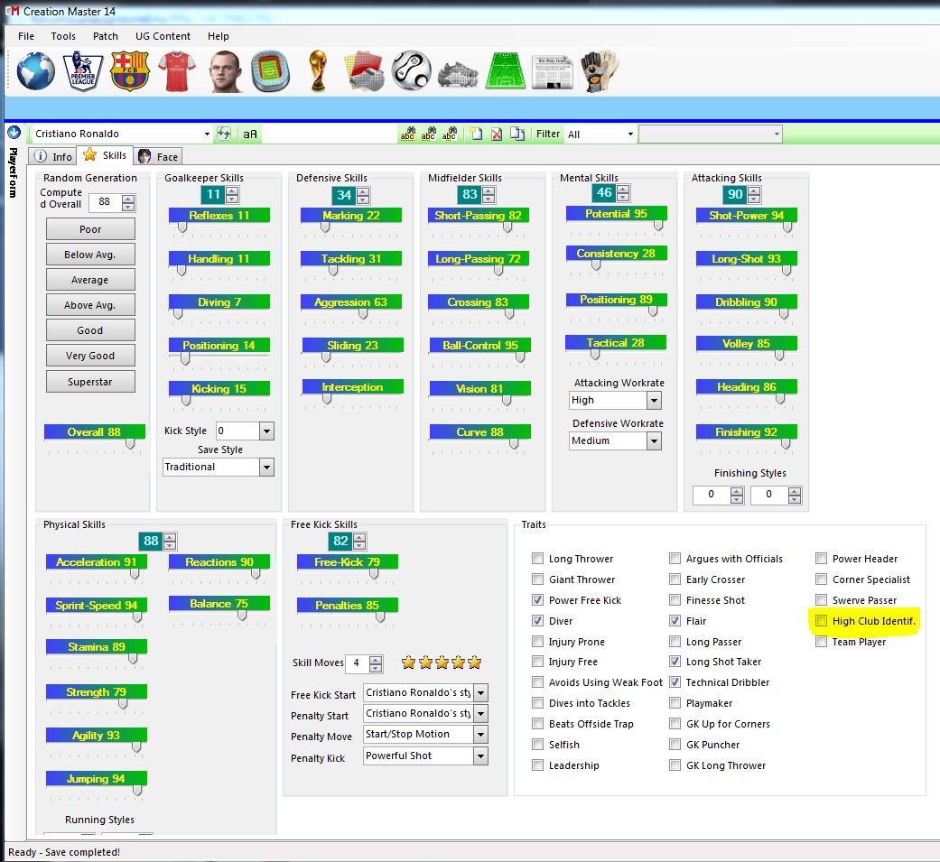Open the football boots icon
The height and width of the screenshot is (862, 940).
458,74
